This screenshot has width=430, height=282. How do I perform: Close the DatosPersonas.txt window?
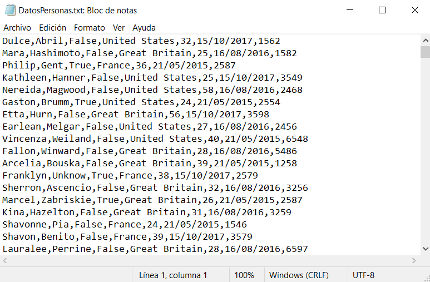click(x=414, y=10)
